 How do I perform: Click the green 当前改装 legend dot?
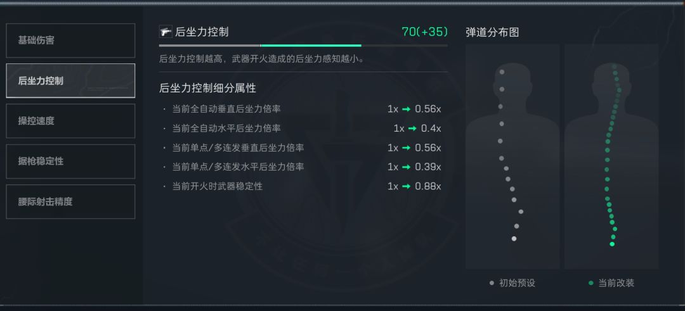590,283
